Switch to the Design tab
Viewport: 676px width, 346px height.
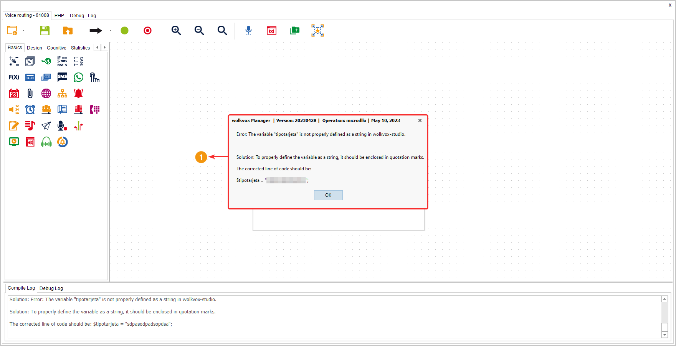pos(35,48)
